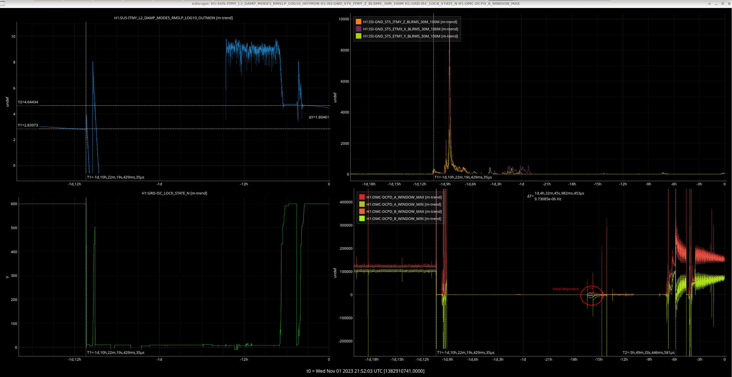This screenshot has height=377, width=732.
Task: Click the green OMC-DCPD_B_WINDOW_MIN legend swatch
Action: coord(362,219)
